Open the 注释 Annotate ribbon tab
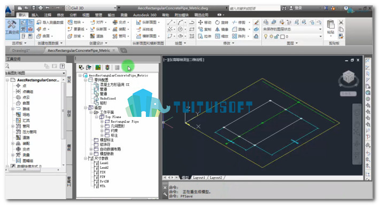This screenshot has width=379, height=205. coord(48,15)
